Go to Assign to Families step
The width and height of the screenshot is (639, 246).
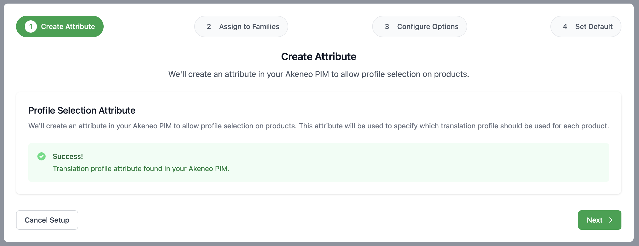pyautogui.click(x=249, y=26)
